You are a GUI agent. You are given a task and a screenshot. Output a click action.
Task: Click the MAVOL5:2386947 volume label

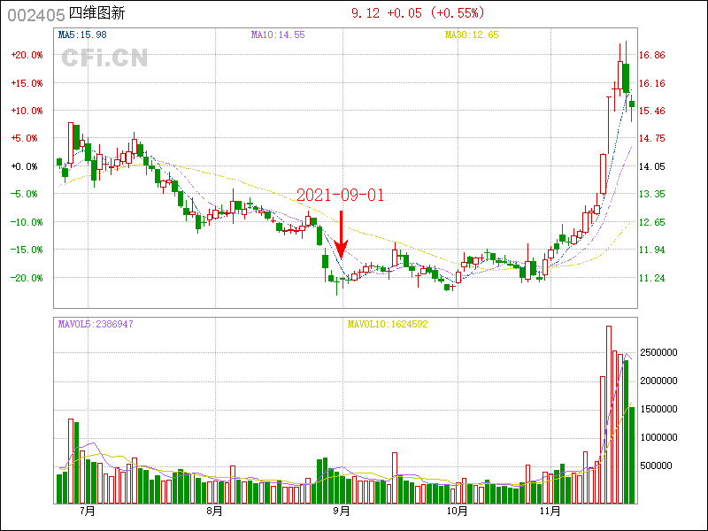pyautogui.click(x=96, y=325)
